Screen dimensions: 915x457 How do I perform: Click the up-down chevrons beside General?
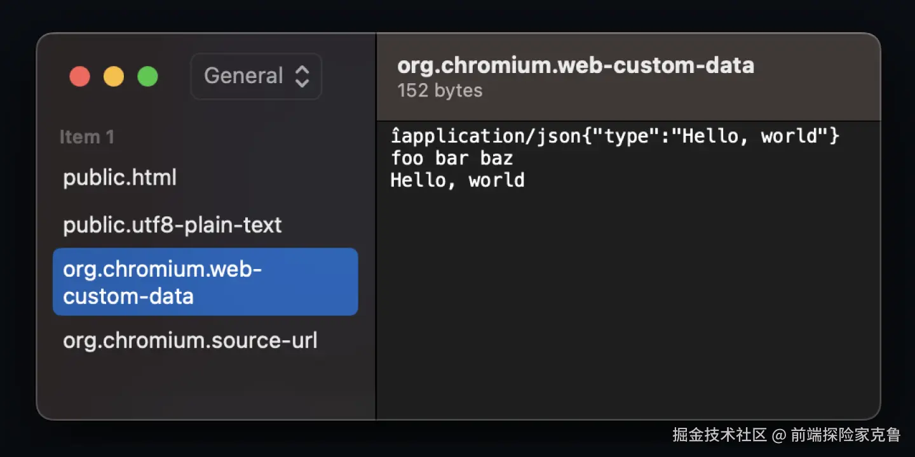pyautogui.click(x=302, y=76)
